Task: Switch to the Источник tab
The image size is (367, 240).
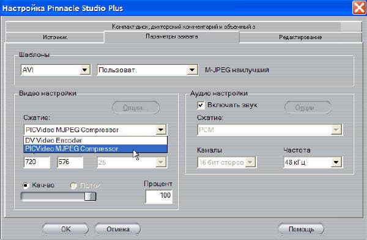Action: click(x=55, y=37)
